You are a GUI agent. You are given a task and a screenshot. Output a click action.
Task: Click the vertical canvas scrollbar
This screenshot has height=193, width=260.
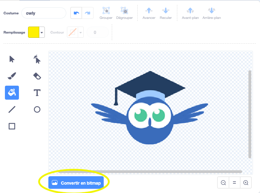[x=250, y=114]
